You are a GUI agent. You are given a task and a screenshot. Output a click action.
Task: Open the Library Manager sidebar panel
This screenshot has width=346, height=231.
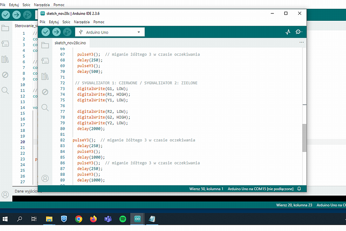click(x=45, y=76)
